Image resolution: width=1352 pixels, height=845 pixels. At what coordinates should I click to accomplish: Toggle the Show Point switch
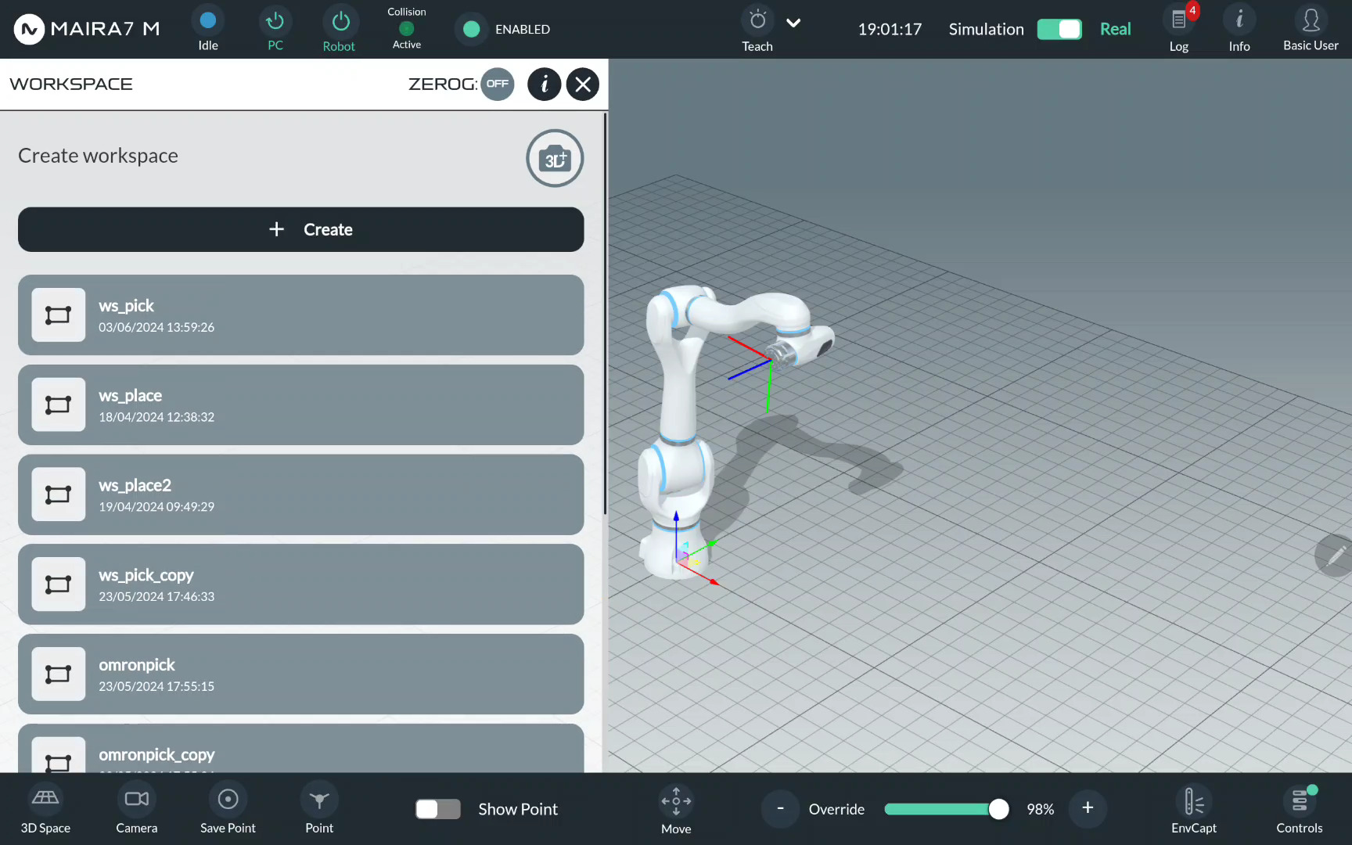(438, 809)
